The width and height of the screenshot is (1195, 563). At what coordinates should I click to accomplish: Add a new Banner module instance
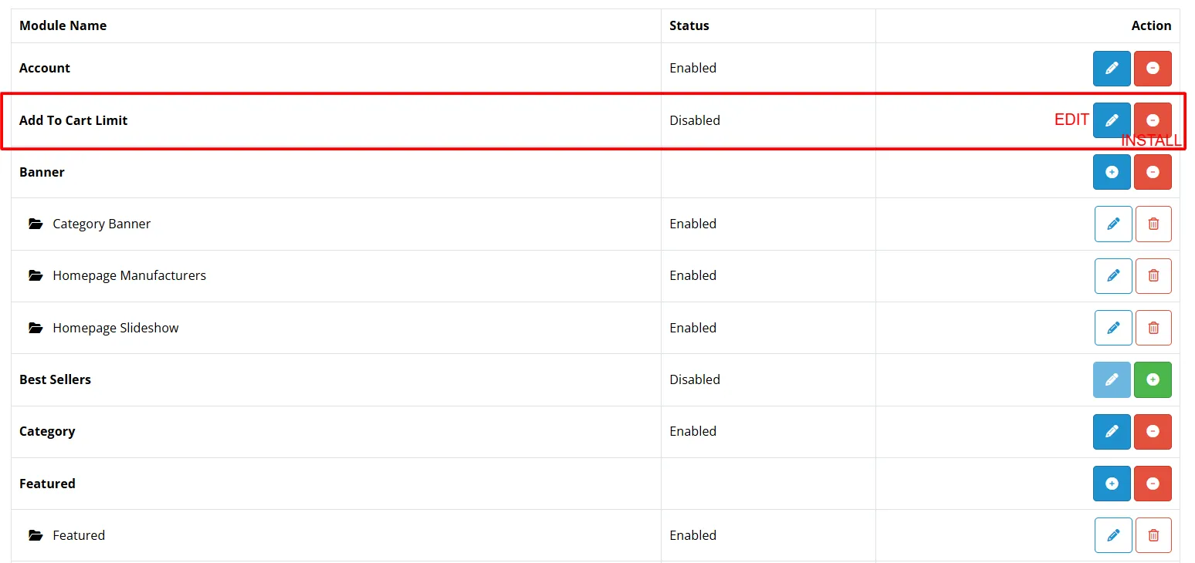click(x=1112, y=172)
